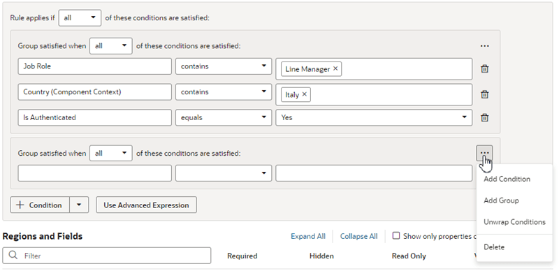Viewport: 559px width, 271px height.
Task: Open second group's 'all' satisfied dropdown
Action: (111, 154)
